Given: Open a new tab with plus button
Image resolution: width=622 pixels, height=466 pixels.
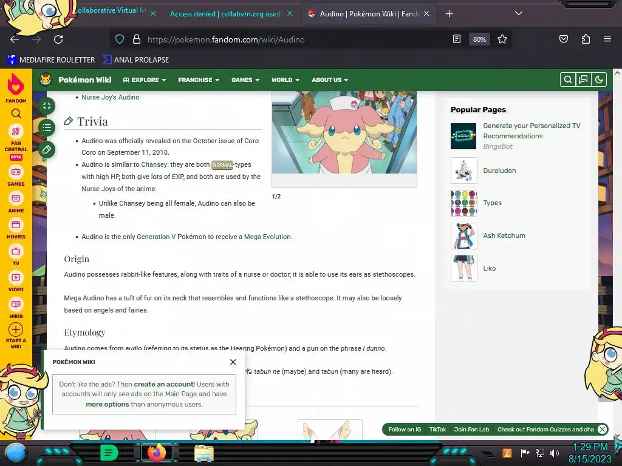Looking at the screenshot, I should 449,14.
